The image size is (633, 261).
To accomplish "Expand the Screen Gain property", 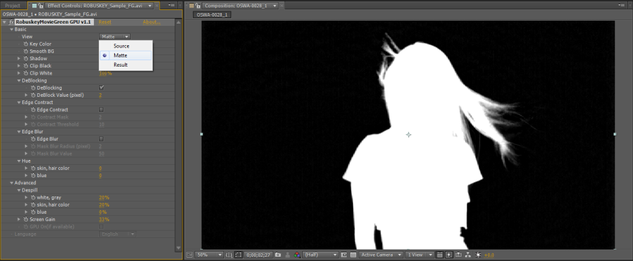I will [x=19, y=219].
